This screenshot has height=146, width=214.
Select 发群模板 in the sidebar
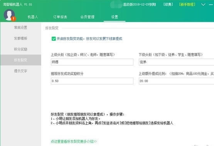20,38
